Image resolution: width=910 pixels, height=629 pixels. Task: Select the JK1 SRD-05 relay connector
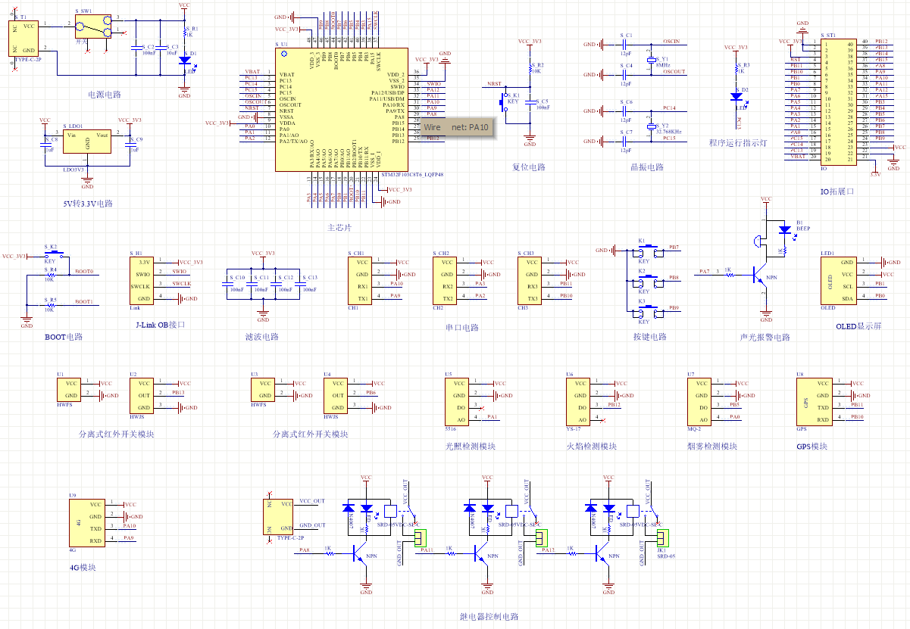pyautogui.click(x=661, y=537)
